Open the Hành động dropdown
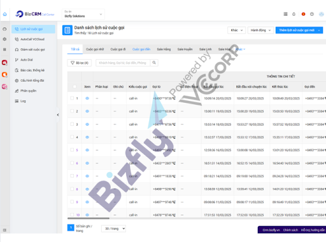 [x=260, y=30]
